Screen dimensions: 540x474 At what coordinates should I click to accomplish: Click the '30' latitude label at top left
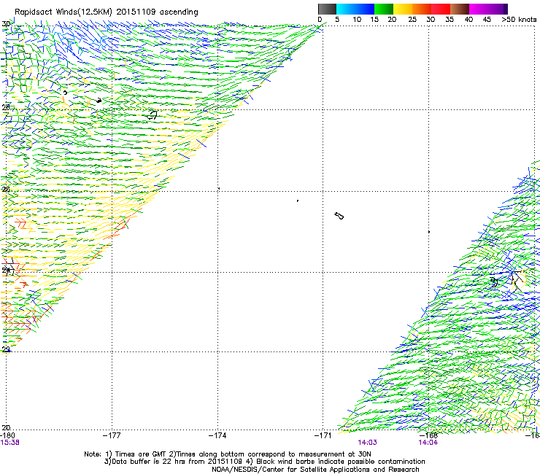pyautogui.click(x=6, y=24)
